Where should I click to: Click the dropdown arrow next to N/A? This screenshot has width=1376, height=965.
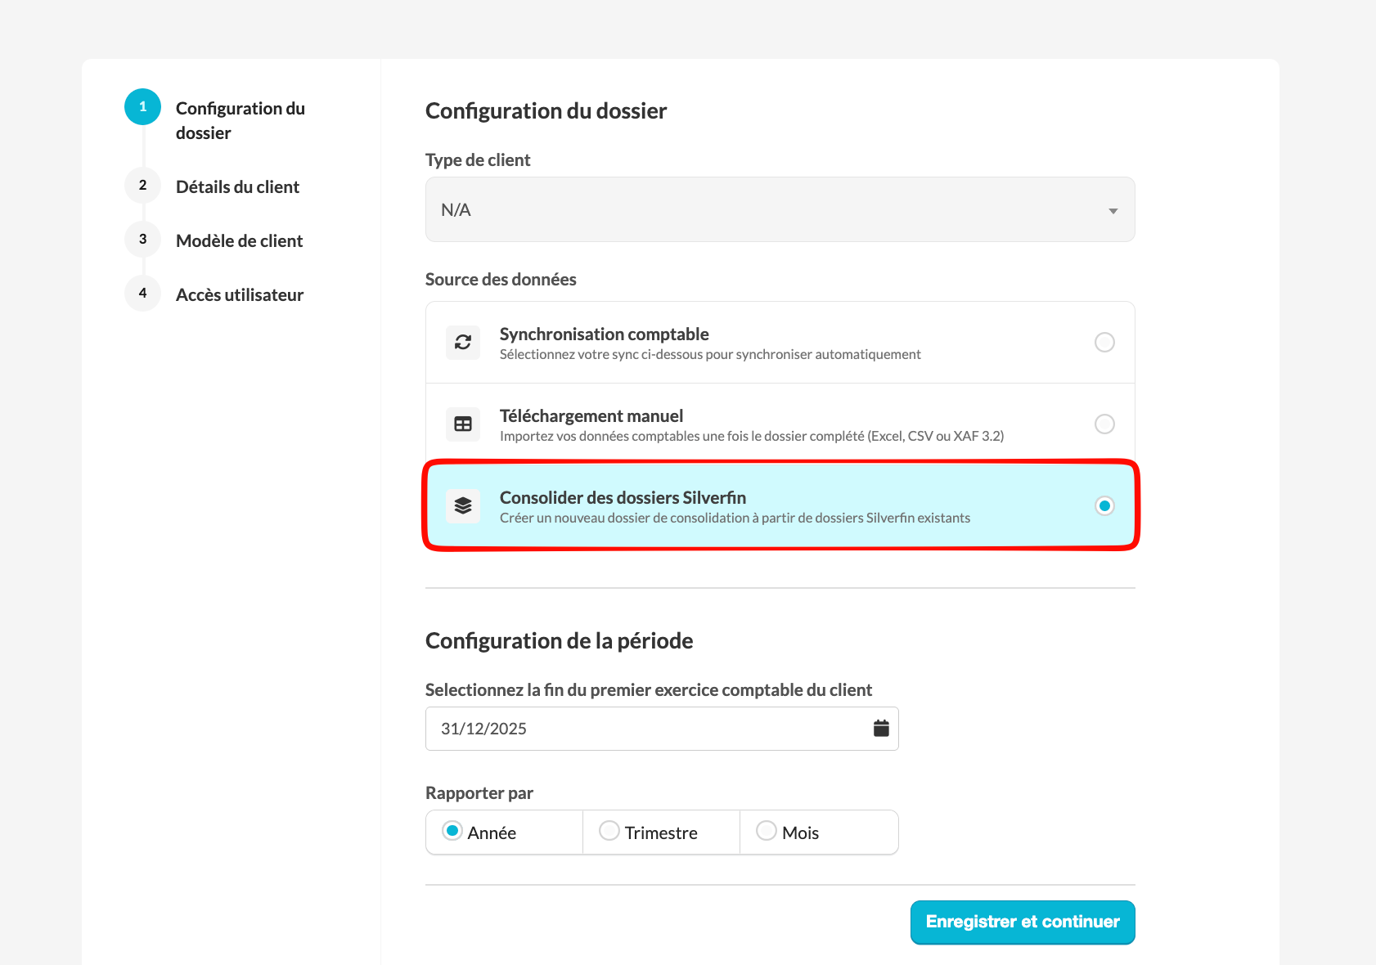point(1113,211)
